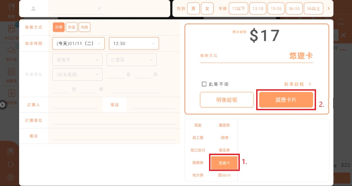Select 現金 cash payment method

(198, 125)
